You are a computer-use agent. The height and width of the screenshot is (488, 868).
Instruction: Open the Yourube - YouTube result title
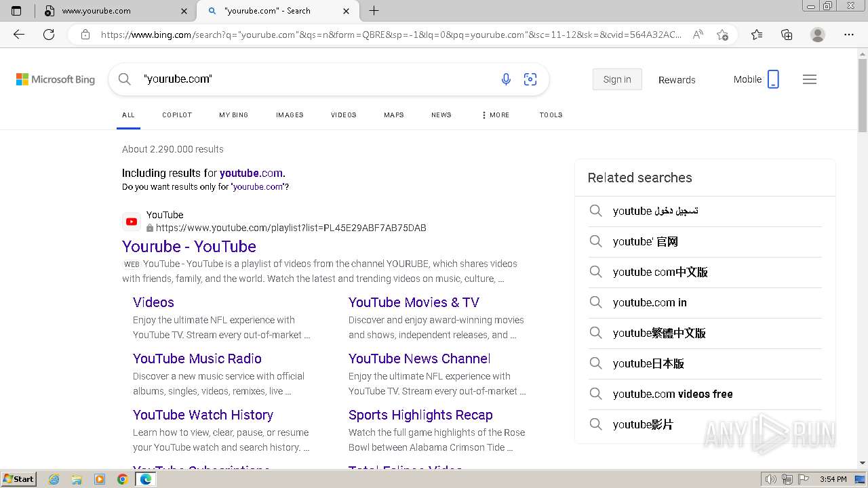pos(189,247)
